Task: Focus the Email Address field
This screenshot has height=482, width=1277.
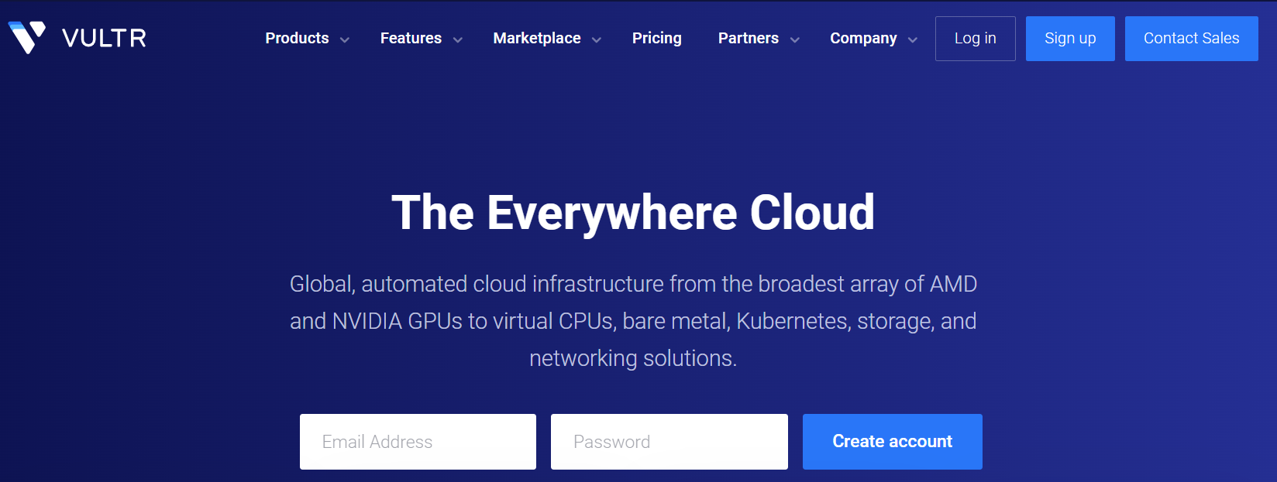Action: tap(418, 442)
